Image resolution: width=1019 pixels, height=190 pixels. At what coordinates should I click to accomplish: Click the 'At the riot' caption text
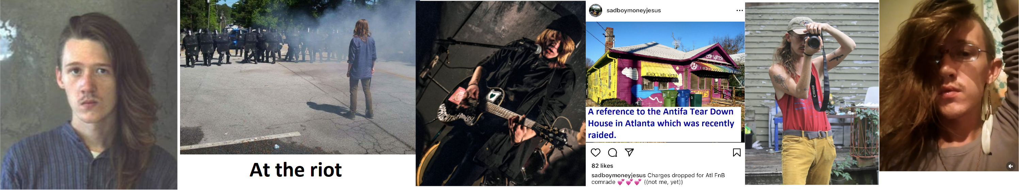tap(295, 170)
